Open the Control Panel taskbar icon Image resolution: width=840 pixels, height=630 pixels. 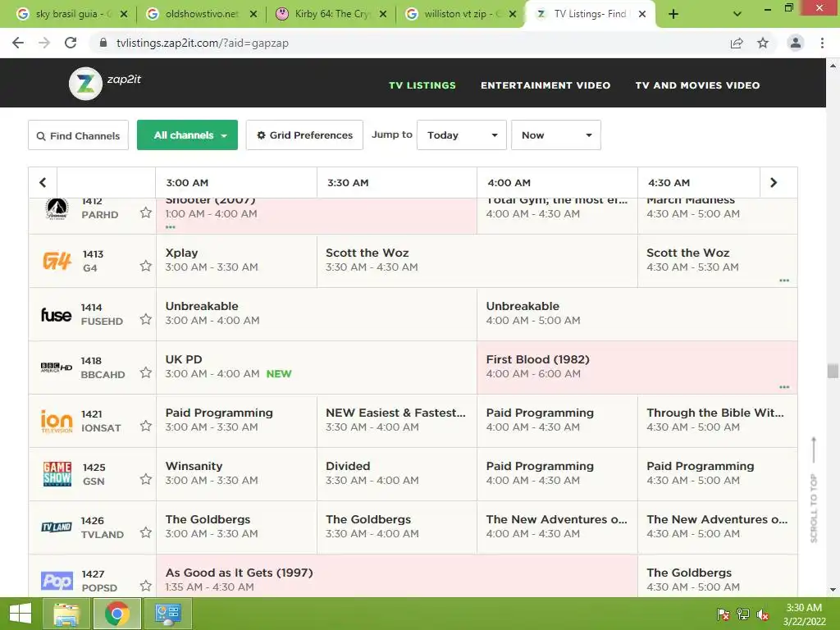pos(168,614)
